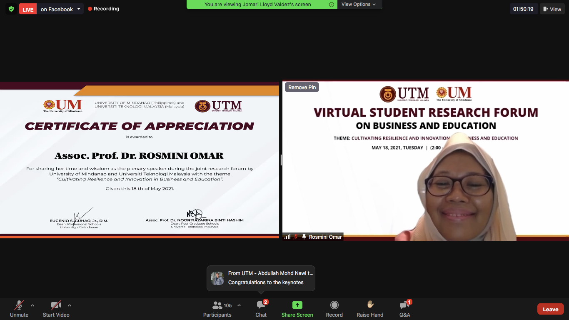Click the Noor Hazarina Binti Hashim signature name
The image size is (569, 320).
[195, 220]
